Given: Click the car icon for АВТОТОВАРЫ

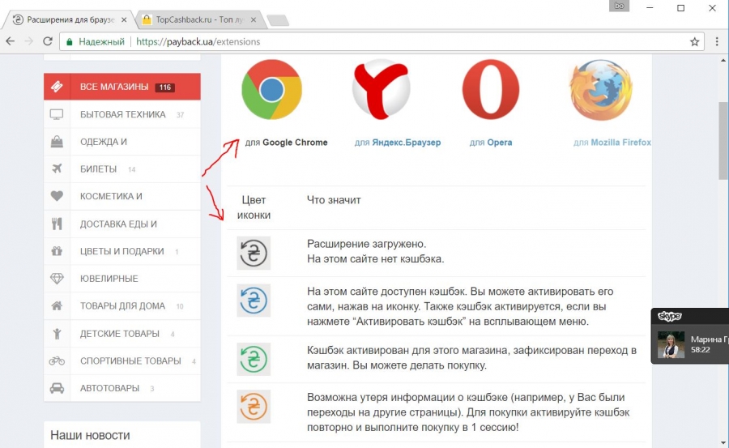Looking at the screenshot, I should click(57, 388).
